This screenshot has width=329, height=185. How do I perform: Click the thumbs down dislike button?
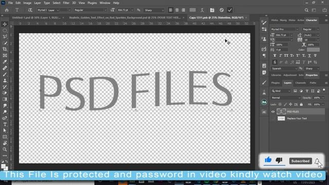pyautogui.click(x=279, y=160)
